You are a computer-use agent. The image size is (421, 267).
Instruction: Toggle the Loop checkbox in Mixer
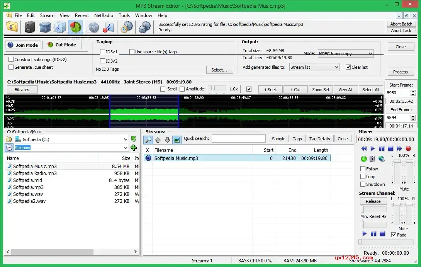[x=363, y=177]
